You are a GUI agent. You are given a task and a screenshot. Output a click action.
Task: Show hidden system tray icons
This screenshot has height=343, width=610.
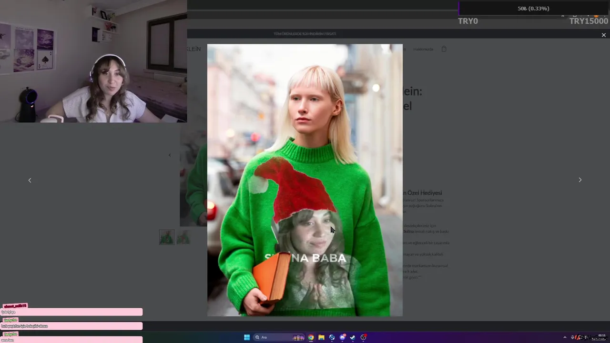click(565, 337)
